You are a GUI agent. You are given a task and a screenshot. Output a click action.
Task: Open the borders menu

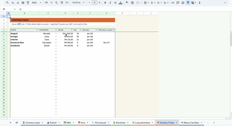[x=132, y=3]
